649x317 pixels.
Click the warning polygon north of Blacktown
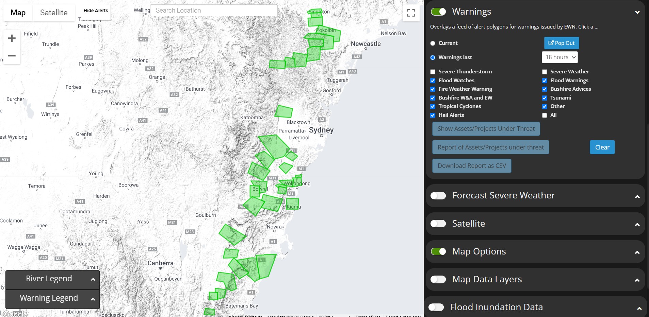point(284,111)
